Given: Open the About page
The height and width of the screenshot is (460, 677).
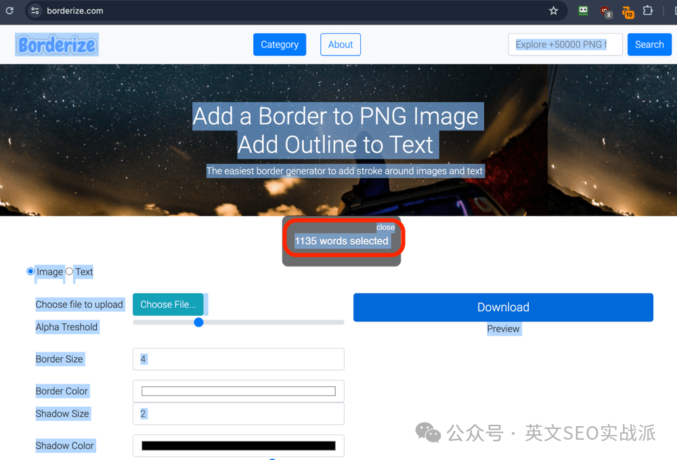Looking at the screenshot, I should tap(341, 45).
